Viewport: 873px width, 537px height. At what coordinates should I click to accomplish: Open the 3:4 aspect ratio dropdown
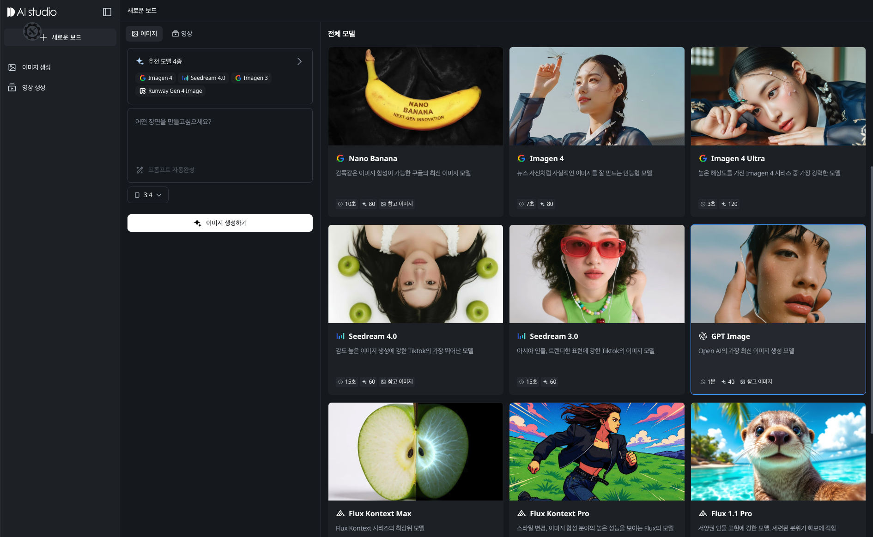click(x=148, y=195)
